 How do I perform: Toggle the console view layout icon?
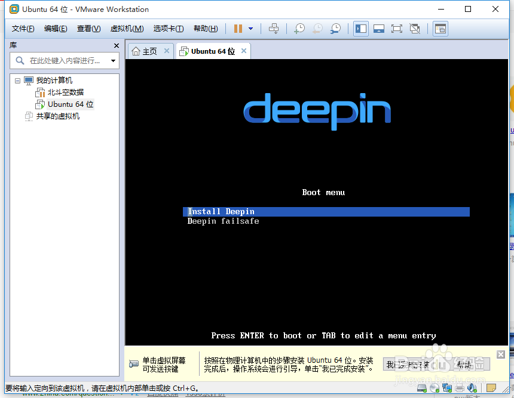[440, 28]
